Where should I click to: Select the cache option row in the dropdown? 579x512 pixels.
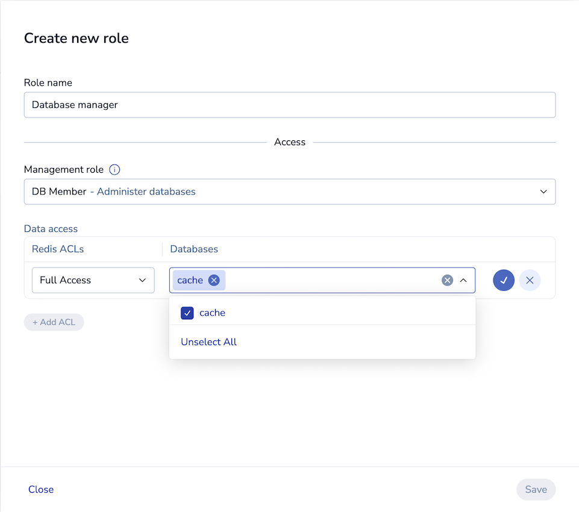click(x=212, y=313)
